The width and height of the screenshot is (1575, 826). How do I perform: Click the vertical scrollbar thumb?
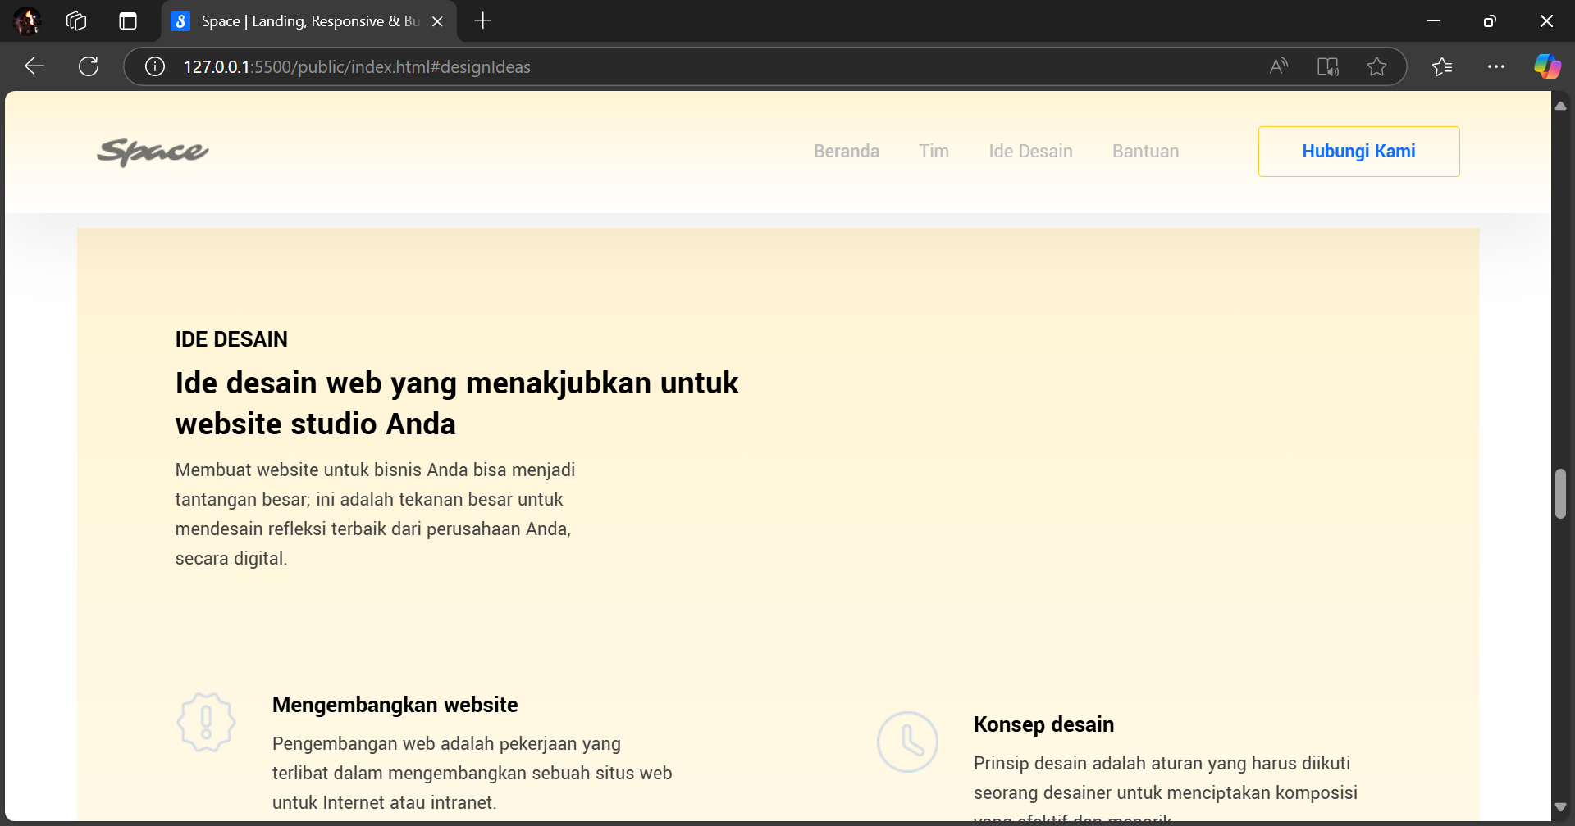[x=1560, y=493]
